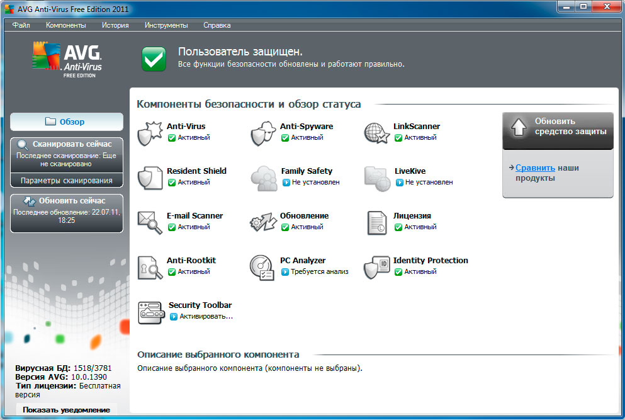The width and height of the screenshot is (625, 420).
Task: Select the Security Toolbar icon
Action: tap(150, 312)
